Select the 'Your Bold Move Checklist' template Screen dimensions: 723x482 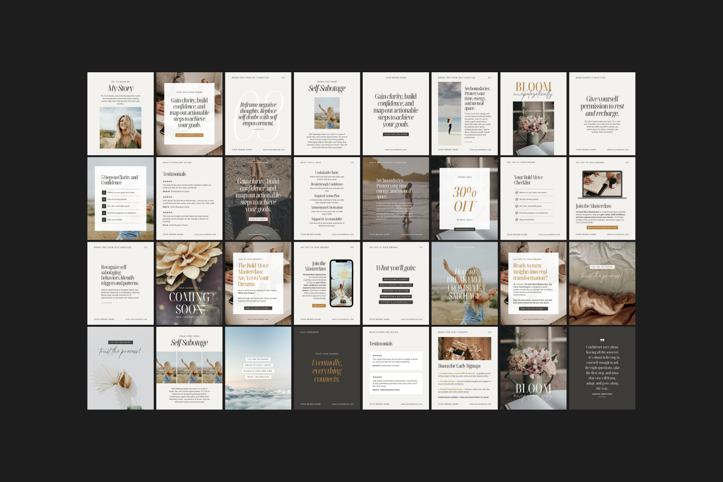[x=533, y=199]
